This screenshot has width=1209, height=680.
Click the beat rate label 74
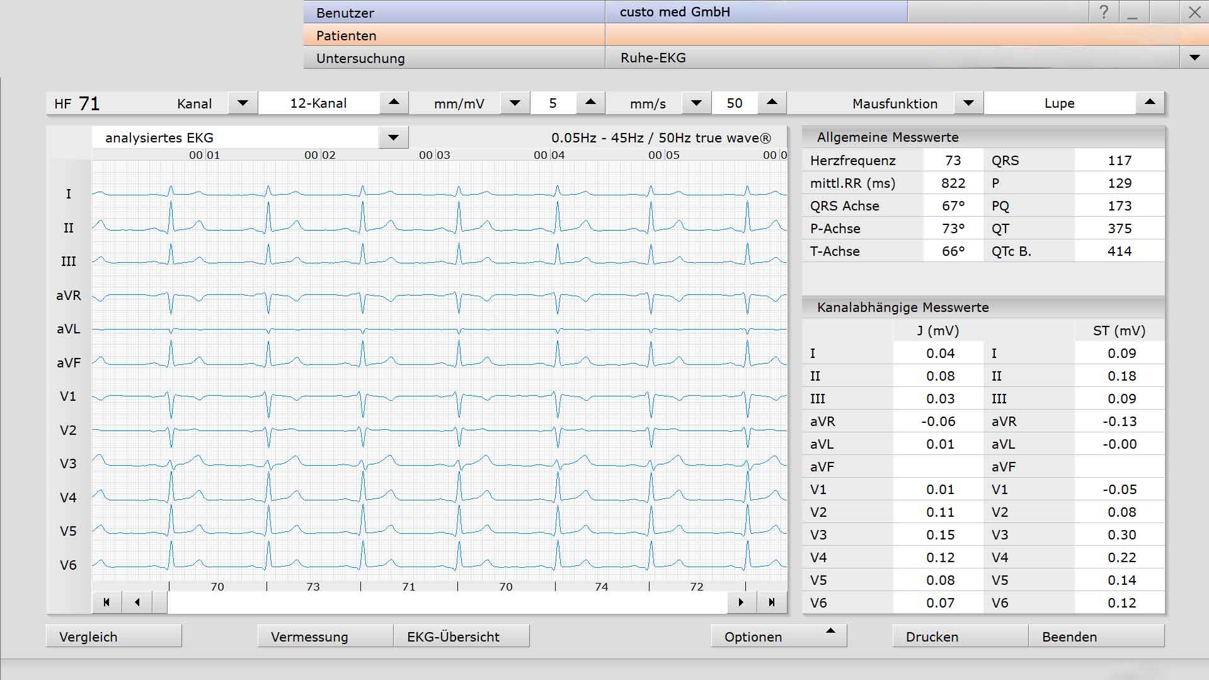coord(601,587)
